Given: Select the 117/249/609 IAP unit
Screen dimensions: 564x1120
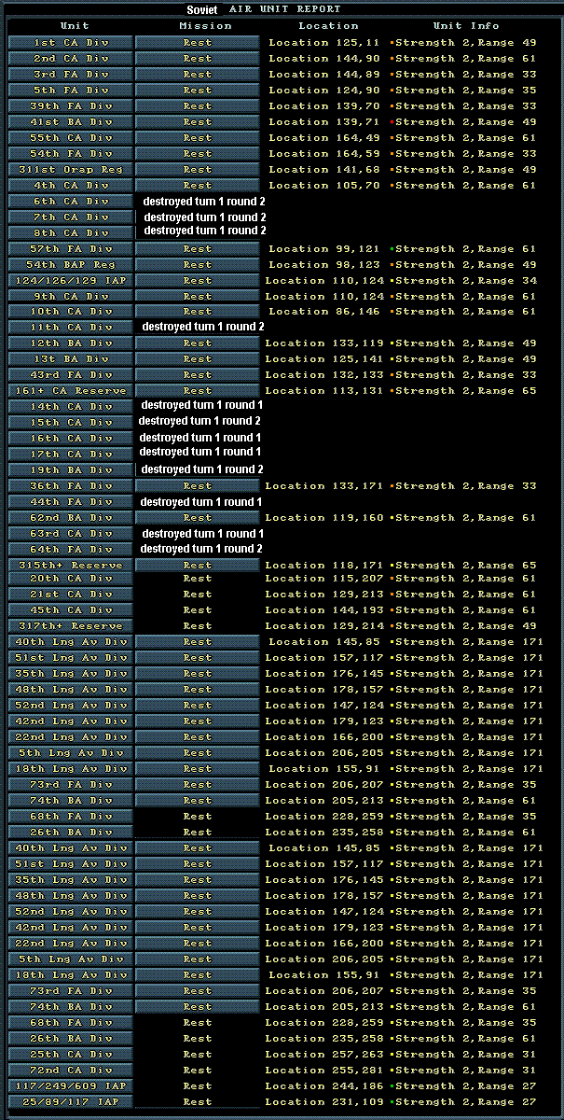Looking at the screenshot, I should click(x=71, y=1086).
